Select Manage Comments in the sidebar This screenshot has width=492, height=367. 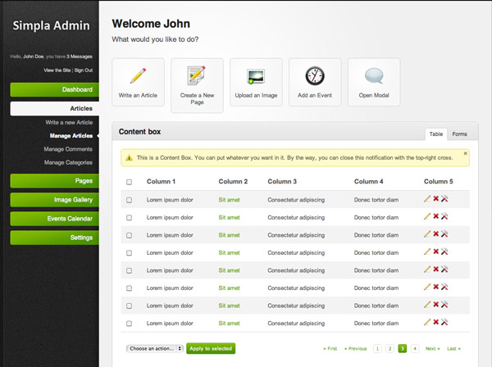pos(68,149)
